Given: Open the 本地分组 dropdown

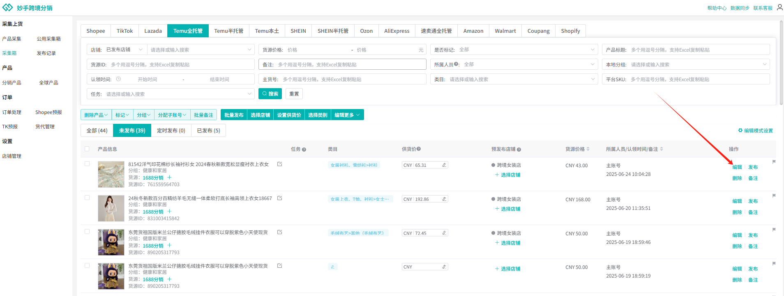Looking at the screenshot, I should [686, 64].
